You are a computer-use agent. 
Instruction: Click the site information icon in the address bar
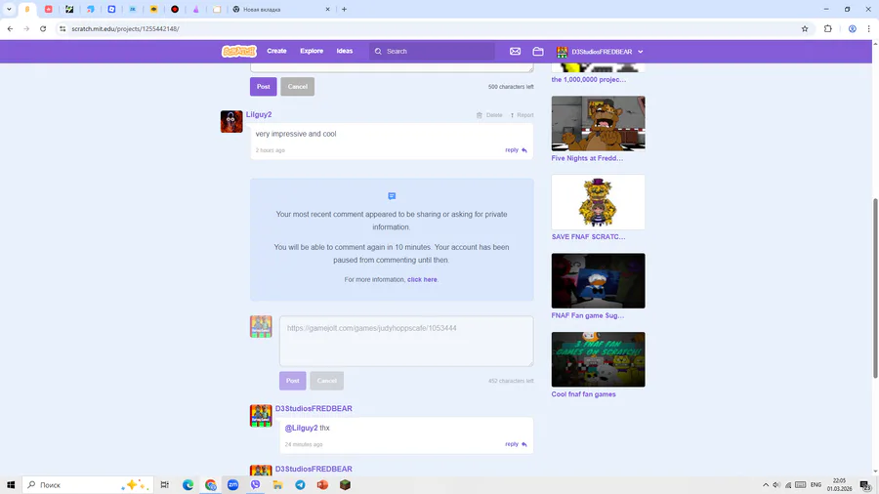click(x=63, y=28)
